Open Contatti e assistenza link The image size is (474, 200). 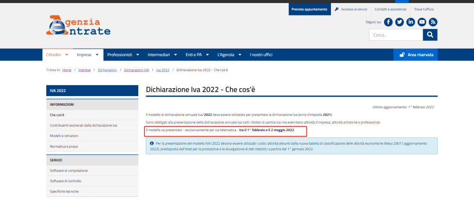pos(390,9)
